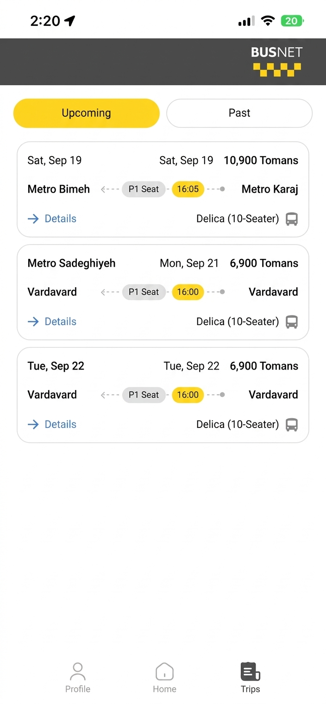The height and width of the screenshot is (704, 326).
Task: Select the Trips clipboard icon
Action: (250, 671)
